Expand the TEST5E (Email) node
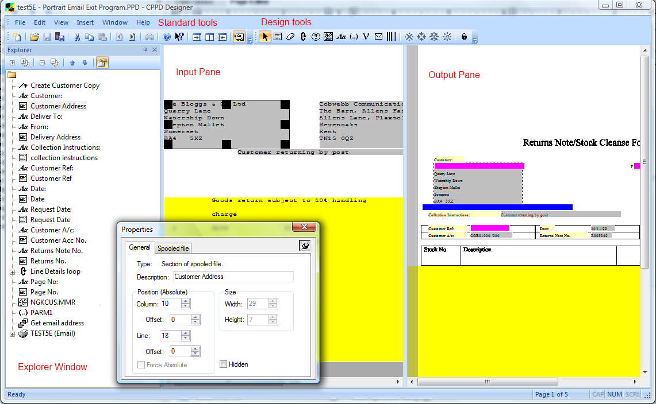The image size is (656, 404). [13, 334]
